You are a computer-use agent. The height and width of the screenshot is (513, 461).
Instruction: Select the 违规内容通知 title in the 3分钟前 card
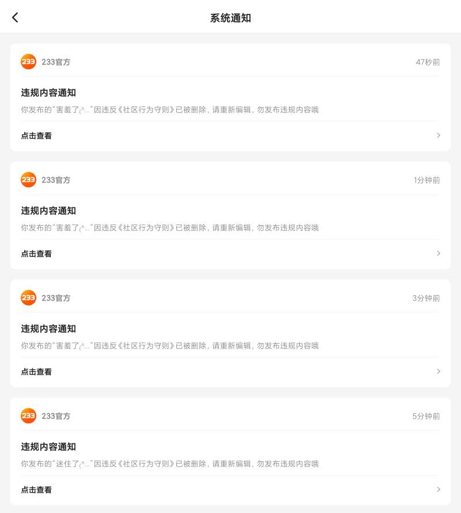point(48,329)
